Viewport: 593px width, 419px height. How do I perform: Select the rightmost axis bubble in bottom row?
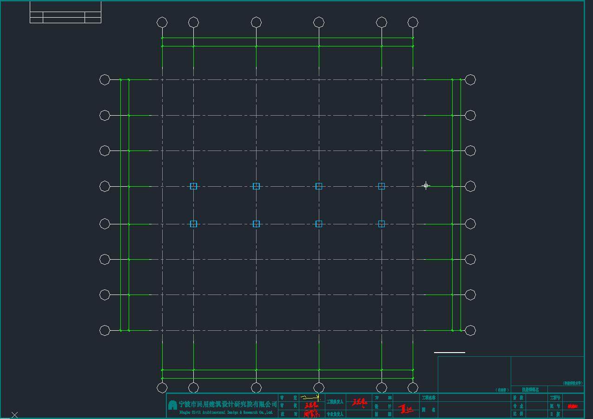(413, 387)
